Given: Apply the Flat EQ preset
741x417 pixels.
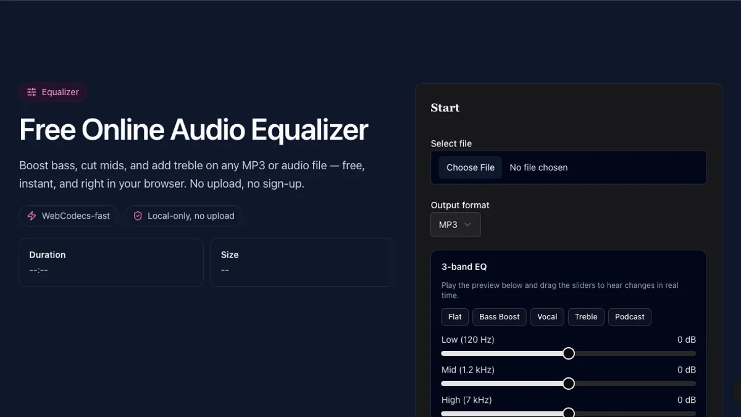Looking at the screenshot, I should coord(455,317).
